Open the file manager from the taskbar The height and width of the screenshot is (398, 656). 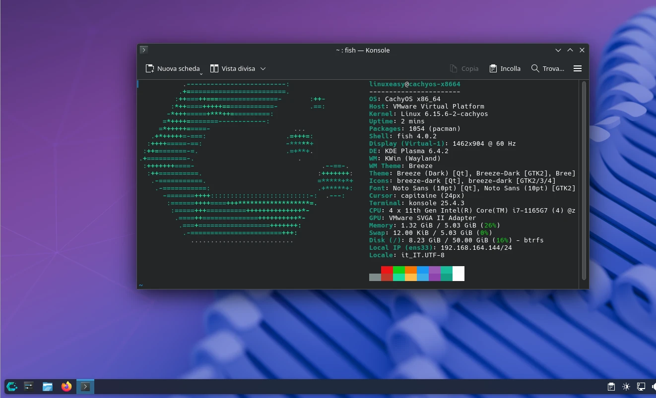click(x=48, y=387)
